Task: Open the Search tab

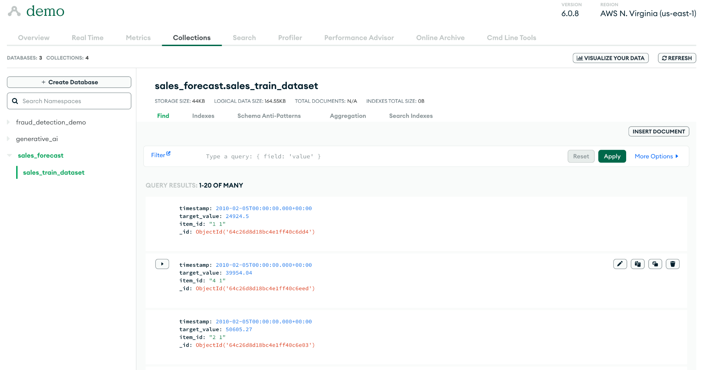Action: [244, 38]
